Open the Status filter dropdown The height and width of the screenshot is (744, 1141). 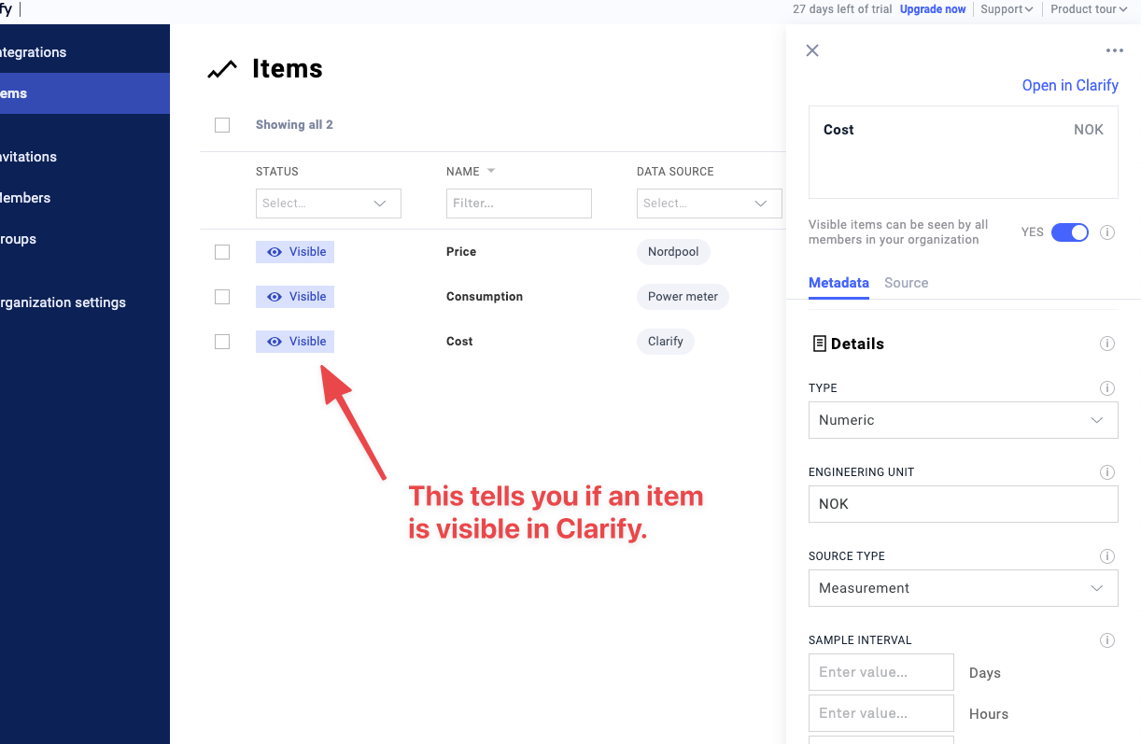[328, 204]
